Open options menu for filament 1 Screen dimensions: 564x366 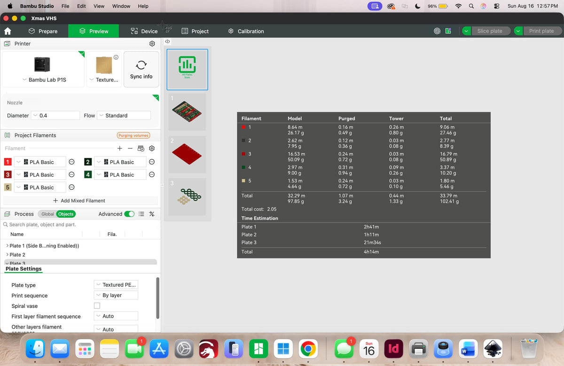71,162
